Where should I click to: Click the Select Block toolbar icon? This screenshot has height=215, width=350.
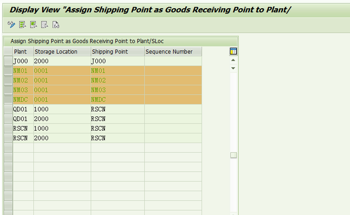point(33,25)
